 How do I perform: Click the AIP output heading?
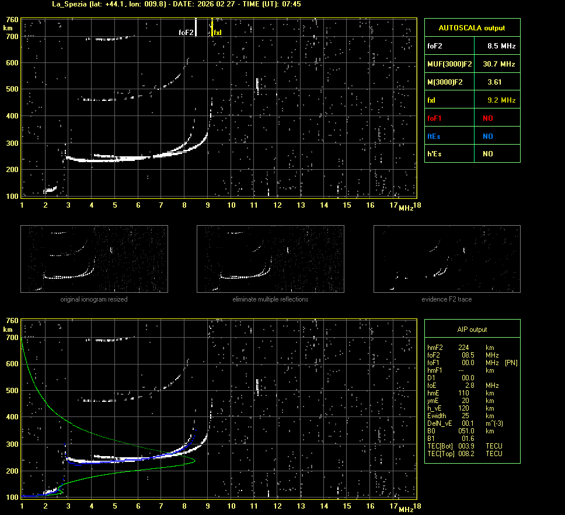[x=472, y=330]
